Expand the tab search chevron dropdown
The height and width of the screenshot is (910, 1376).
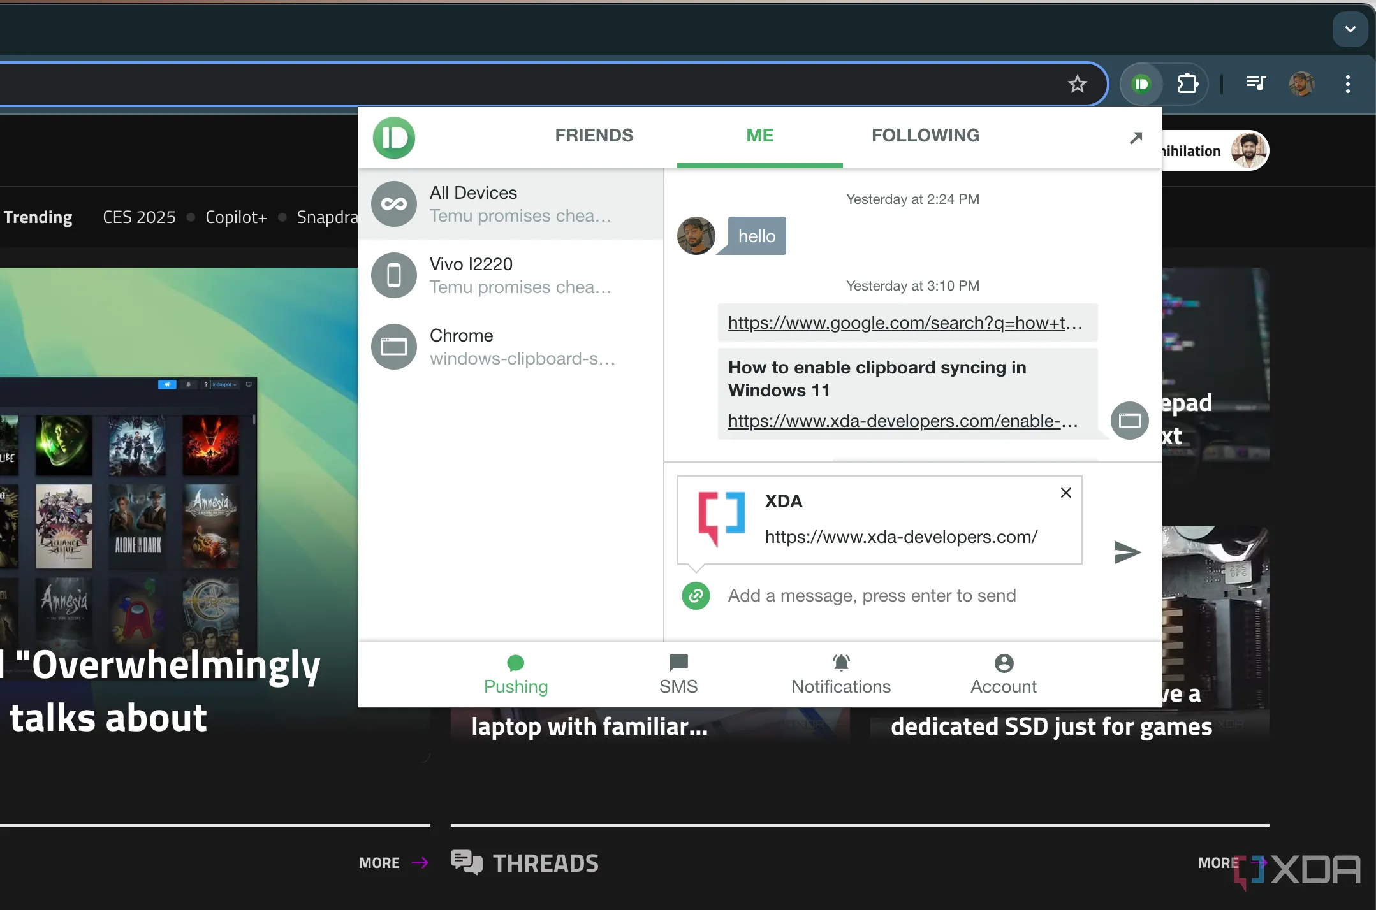pyautogui.click(x=1350, y=29)
